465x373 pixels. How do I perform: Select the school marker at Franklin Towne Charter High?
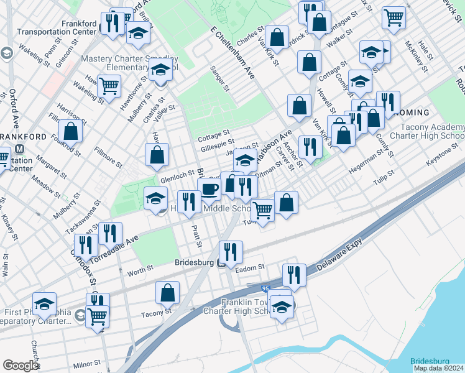coord(282,309)
